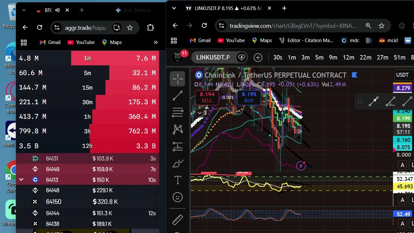The height and width of the screenshot is (233, 414).
Task: Select the 9m timeframe
Action: pyautogui.click(x=333, y=58)
